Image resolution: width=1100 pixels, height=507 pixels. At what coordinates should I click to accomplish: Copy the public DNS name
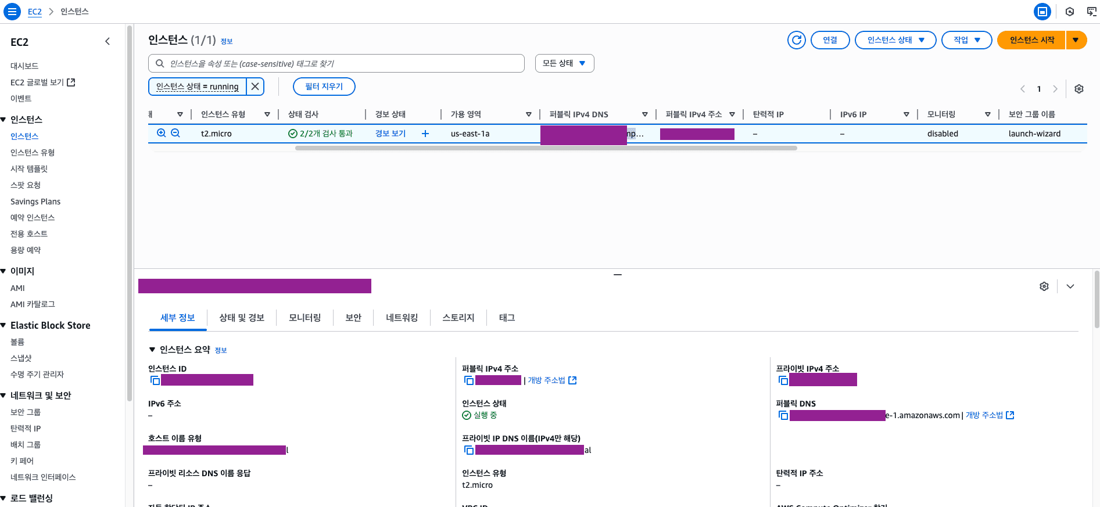click(783, 415)
